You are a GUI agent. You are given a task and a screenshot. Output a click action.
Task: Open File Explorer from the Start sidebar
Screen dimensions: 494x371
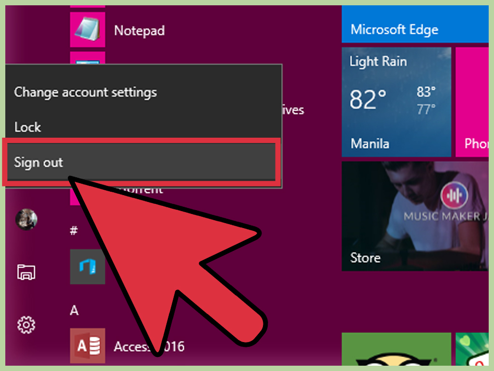pos(26,272)
